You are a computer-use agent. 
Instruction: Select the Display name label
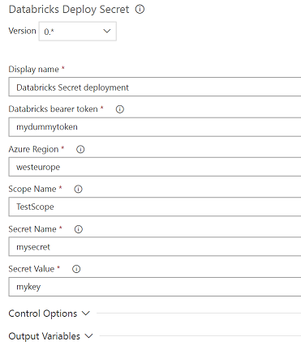(34, 69)
